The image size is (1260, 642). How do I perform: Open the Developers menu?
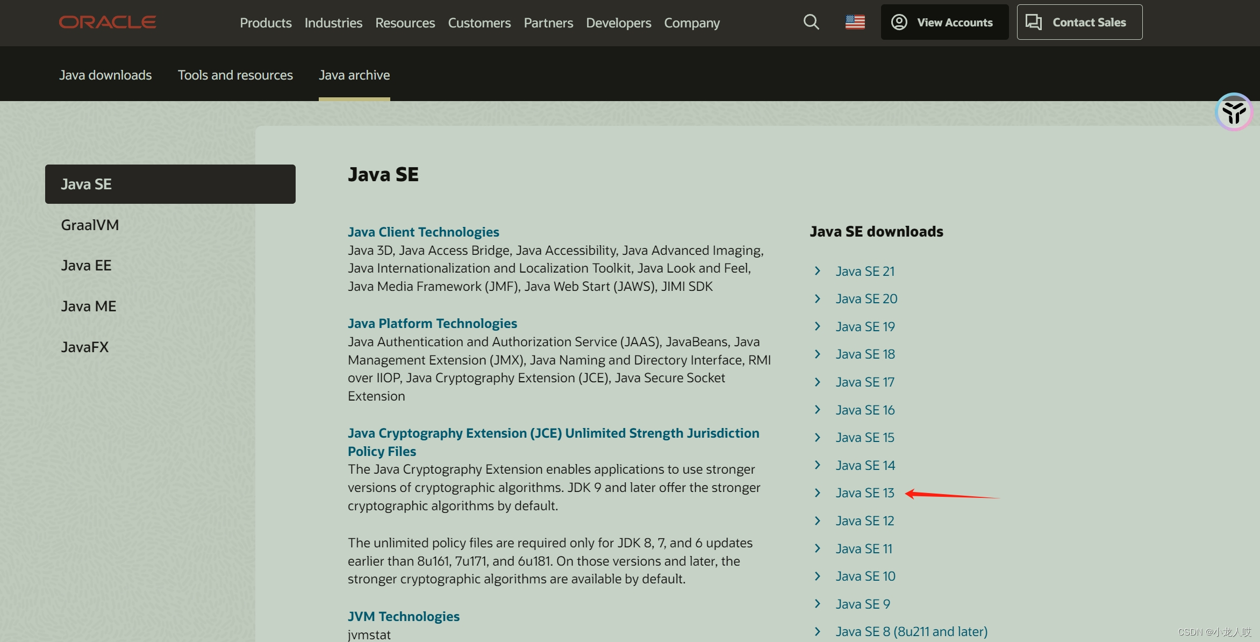618,23
